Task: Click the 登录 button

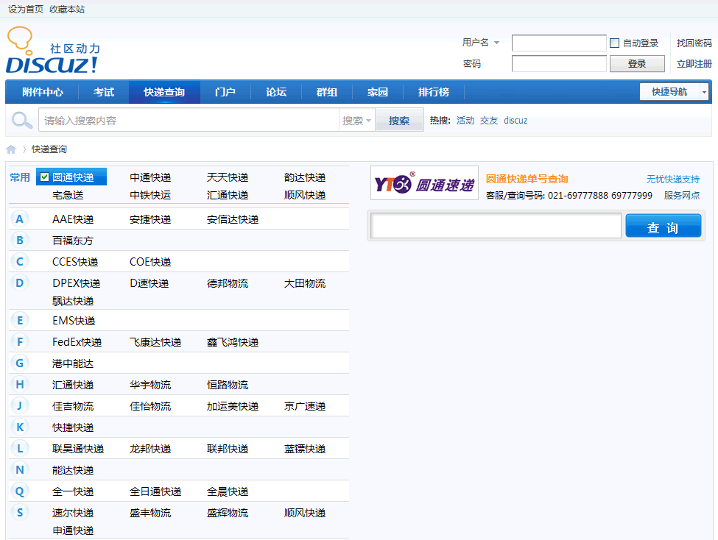Action: 637,63
